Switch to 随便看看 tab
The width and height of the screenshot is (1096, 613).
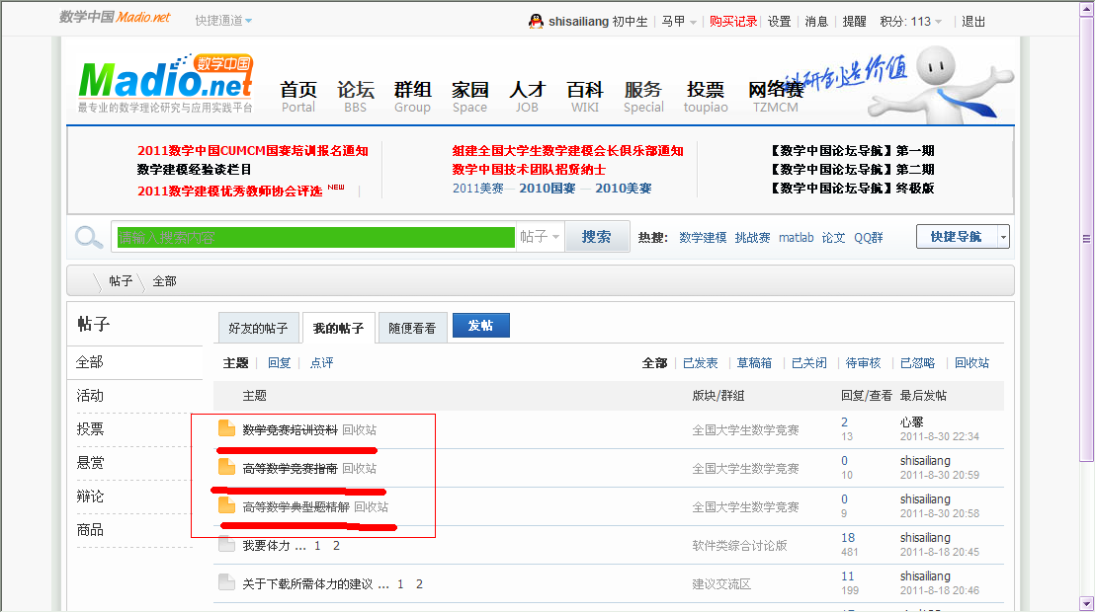tap(412, 328)
